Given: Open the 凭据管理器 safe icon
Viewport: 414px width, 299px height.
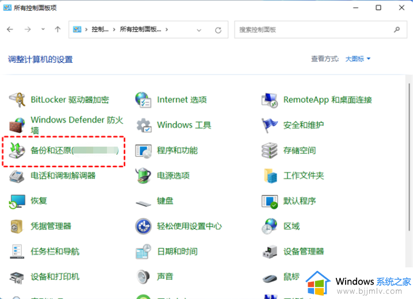Looking at the screenshot, I should tap(17, 227).
